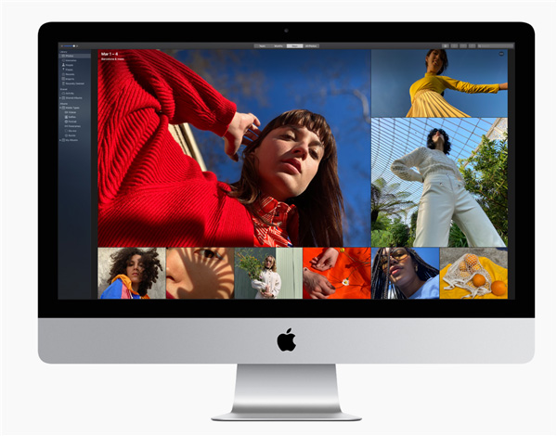Switch to the Months view tab

278,45
